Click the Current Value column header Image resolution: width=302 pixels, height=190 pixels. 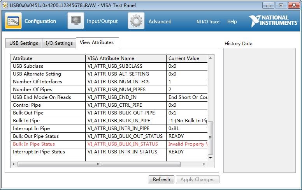coord(187,58)
